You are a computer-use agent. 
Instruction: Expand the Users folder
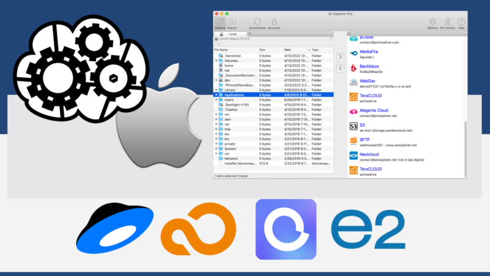tap(216, 100)
